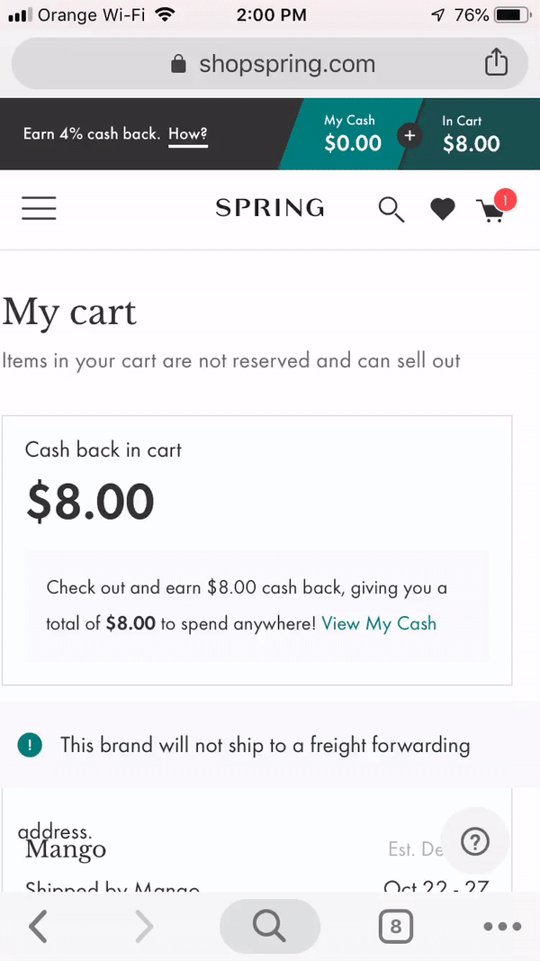The height and width of the screenshot is (961, 540).
Task: Tap the battery indicator showing 76%
Action: 510,14
